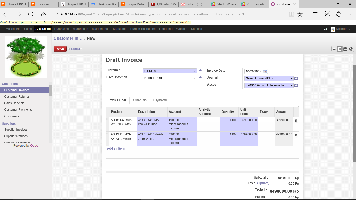Open Account Receivable record link icon

(296, 85)
